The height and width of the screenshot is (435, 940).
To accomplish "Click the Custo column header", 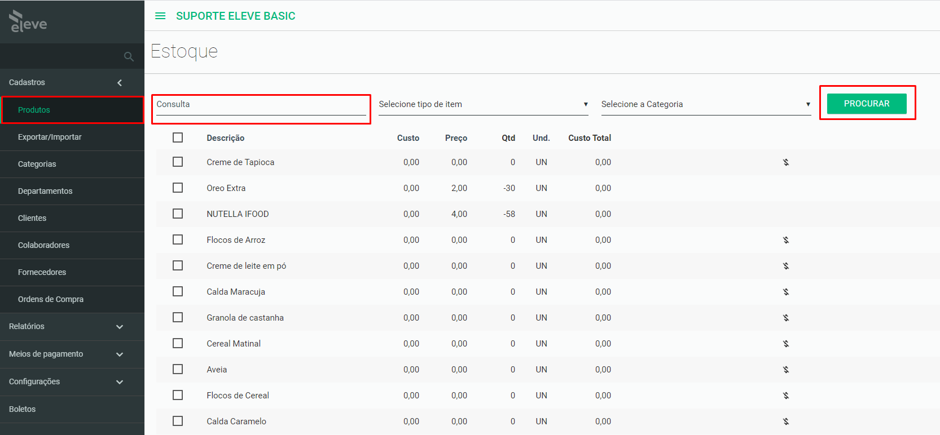I will pyautogui.click(x=408, y=138).
